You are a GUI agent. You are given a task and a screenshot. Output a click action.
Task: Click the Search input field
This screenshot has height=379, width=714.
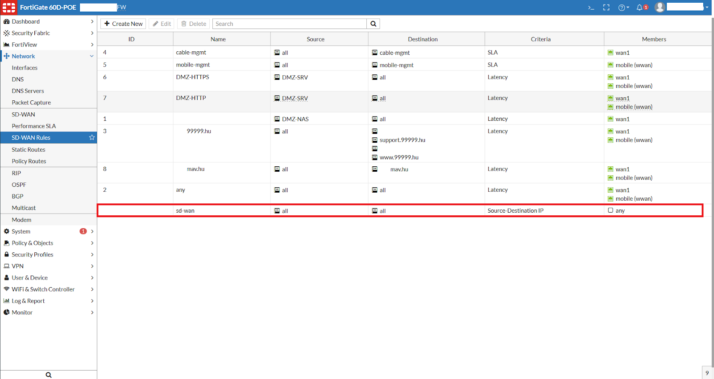(x=290, y=24)
